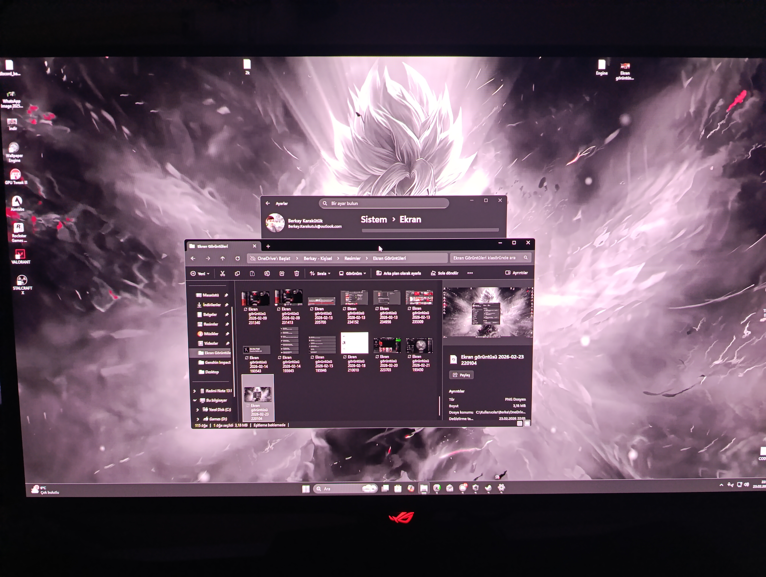Toggle the Ayrıntılar details pane button
This screenshot has height=577, width=766.
[x=516, y=272]
